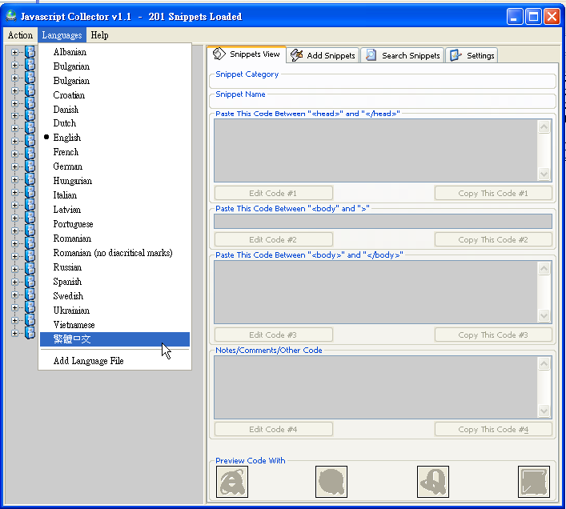This screenshot has height=509, width=566.
Task: Click head code area scroll-down arrow
Action: 544,174
